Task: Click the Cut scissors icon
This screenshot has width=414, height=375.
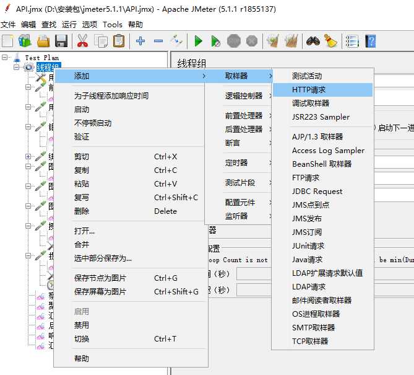Action: (x=83, y=42)
